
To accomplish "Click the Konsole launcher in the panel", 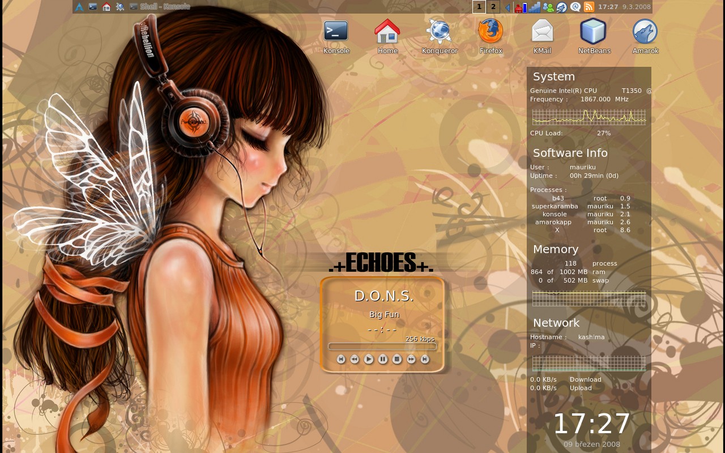I will tap(92, 7).
